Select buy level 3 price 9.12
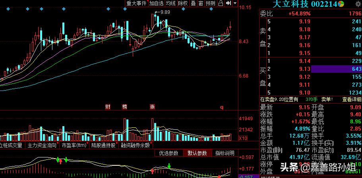The image size is (362, 178). [x=305, y=77]
